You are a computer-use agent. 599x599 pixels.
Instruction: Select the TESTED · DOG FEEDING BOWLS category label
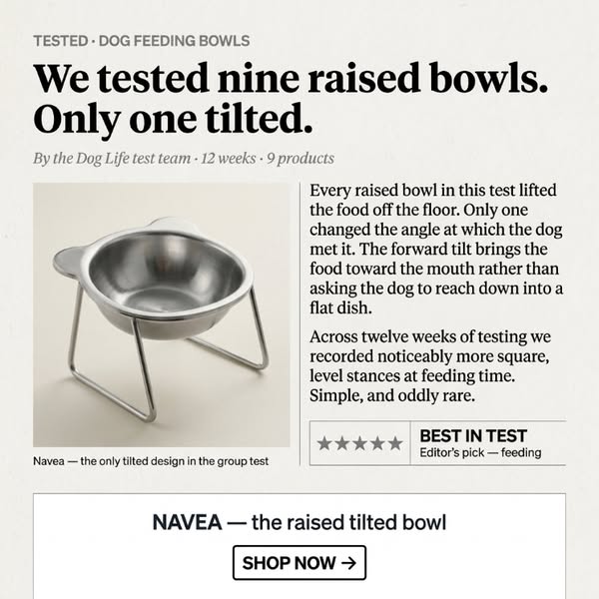tap(142, 41)
